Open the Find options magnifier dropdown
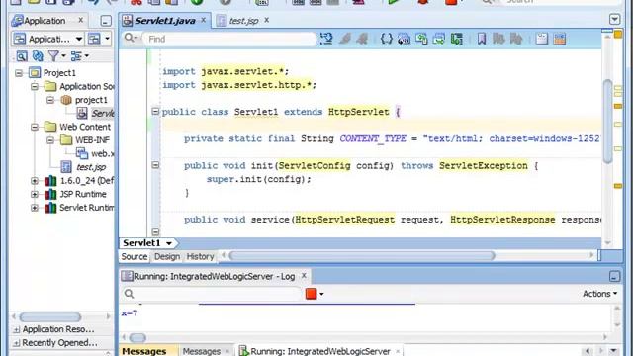The height and width of the screenshot is (356, 633). [x=131, y=39]
